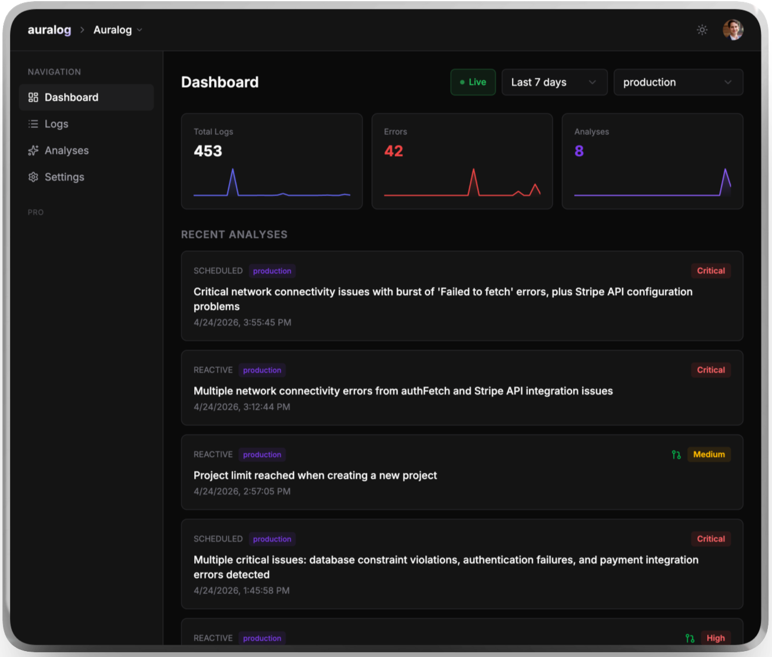The width and height of the screenshot is (772, 657).
Task: Click the High severity badge
Action: click(x=716, y=638)
